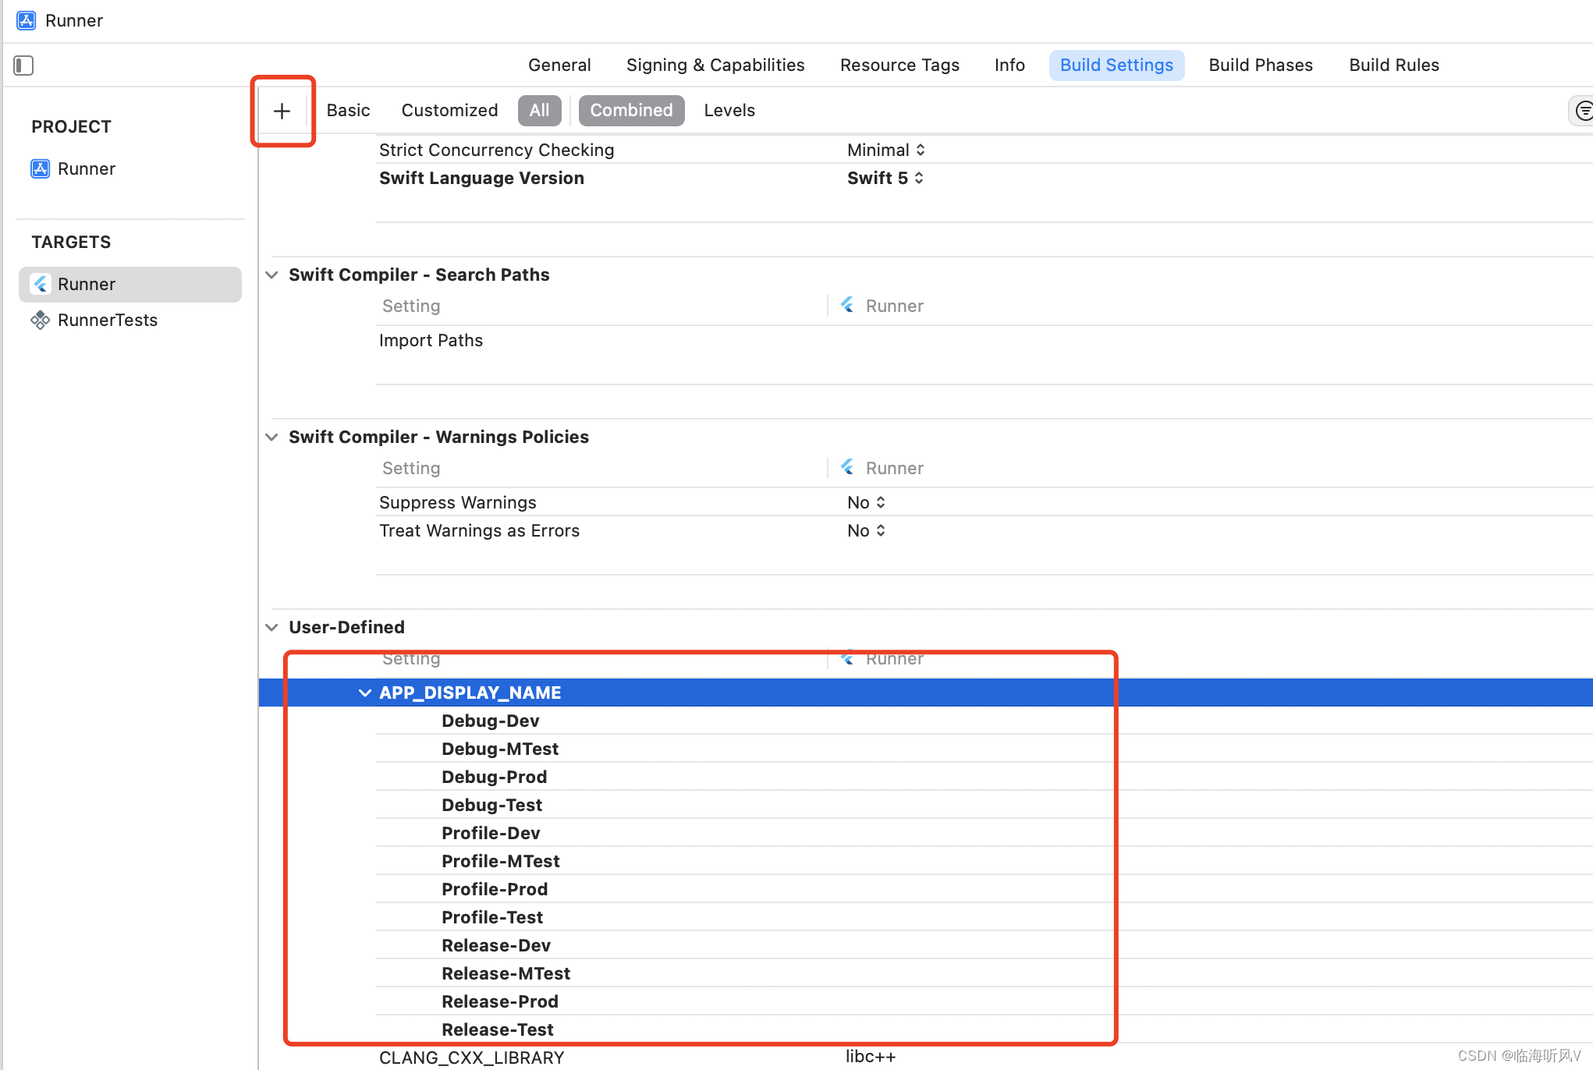
Task: Collapse the User-Defined section
Action: [272, 627]
